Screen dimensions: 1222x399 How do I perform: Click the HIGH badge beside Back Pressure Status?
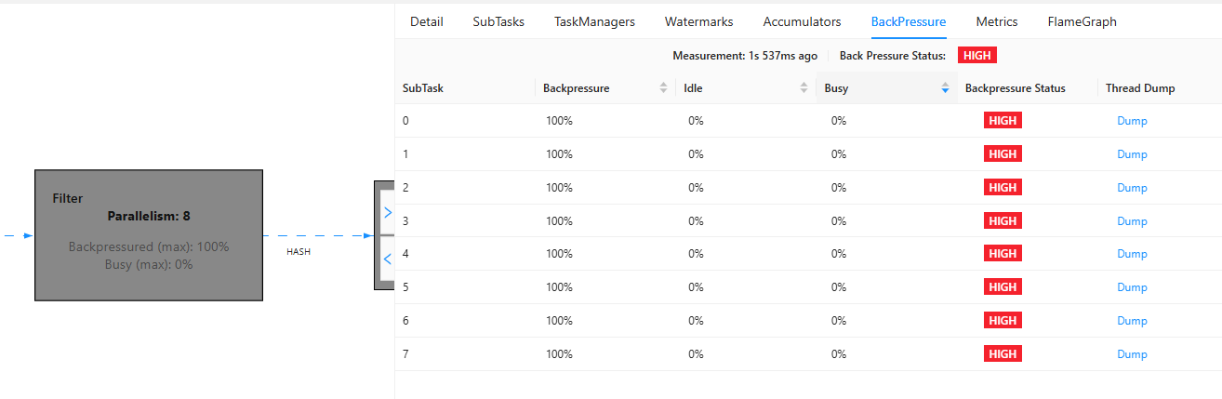(977, 56)
